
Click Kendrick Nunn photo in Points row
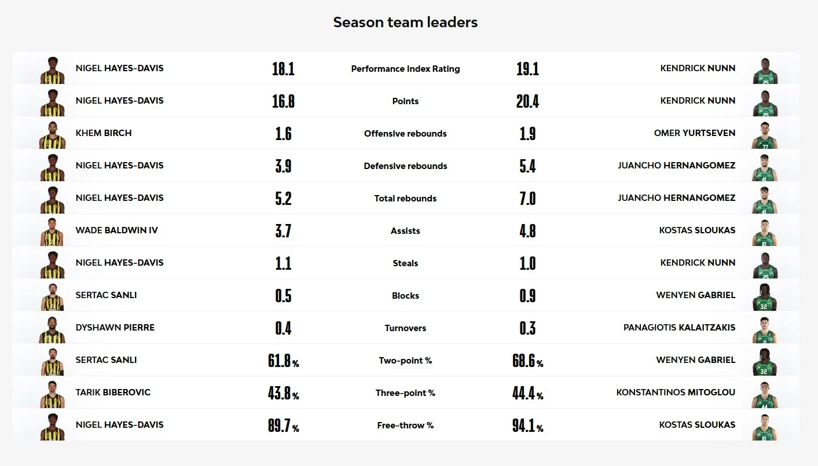pyautogui.click(x=765, y=102)
